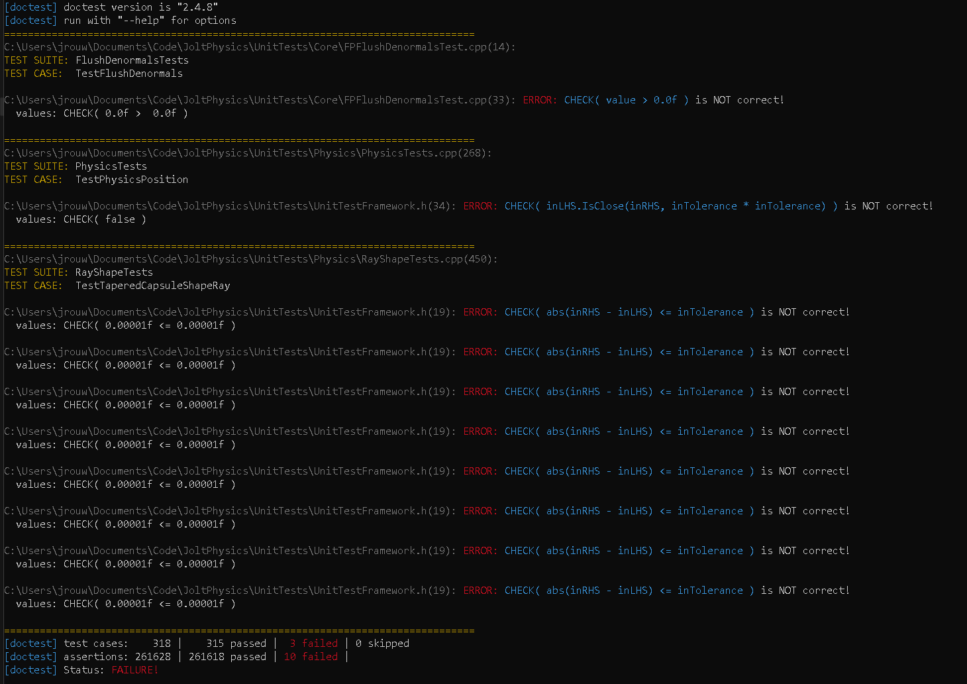Image resolution: width=967 pixels, height=684 pixels.
Task: Select the TestTaperedCapsuleShapeRay test case name
Action: pyautogui.click(x=153, y=285)
